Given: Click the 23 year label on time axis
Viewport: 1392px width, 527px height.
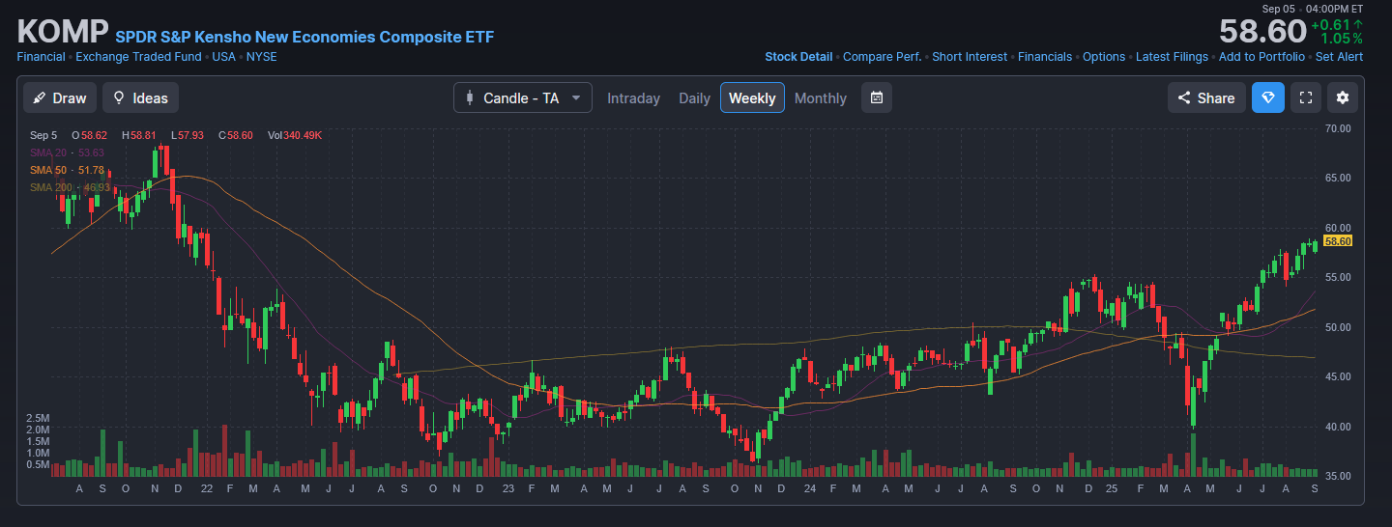Looking at the screenshot, I should (x=508, y=489).
